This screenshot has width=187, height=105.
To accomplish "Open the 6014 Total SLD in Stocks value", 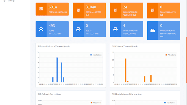I will [x=53, y=7].
